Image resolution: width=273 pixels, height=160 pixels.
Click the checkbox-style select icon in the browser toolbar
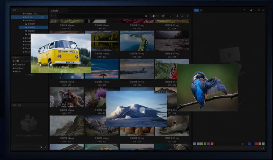coord(177,16)
